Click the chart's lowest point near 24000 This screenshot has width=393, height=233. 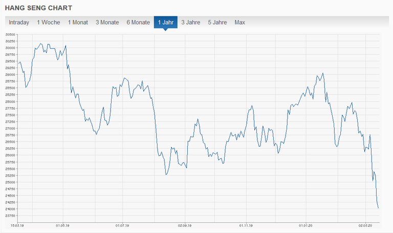pyautogui.click(x=378, y=208)
